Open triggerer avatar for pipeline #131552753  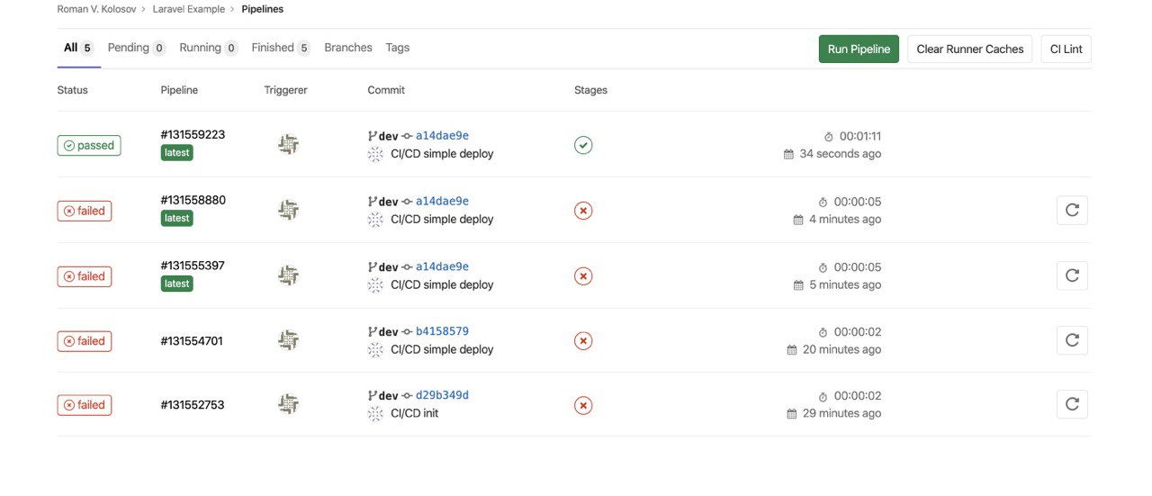click(x=288, y=404)
